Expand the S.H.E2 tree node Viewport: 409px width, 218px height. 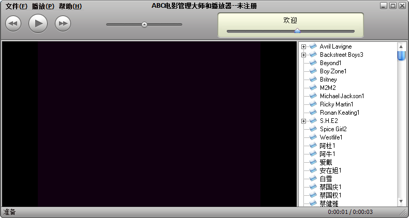click(304, 121)
